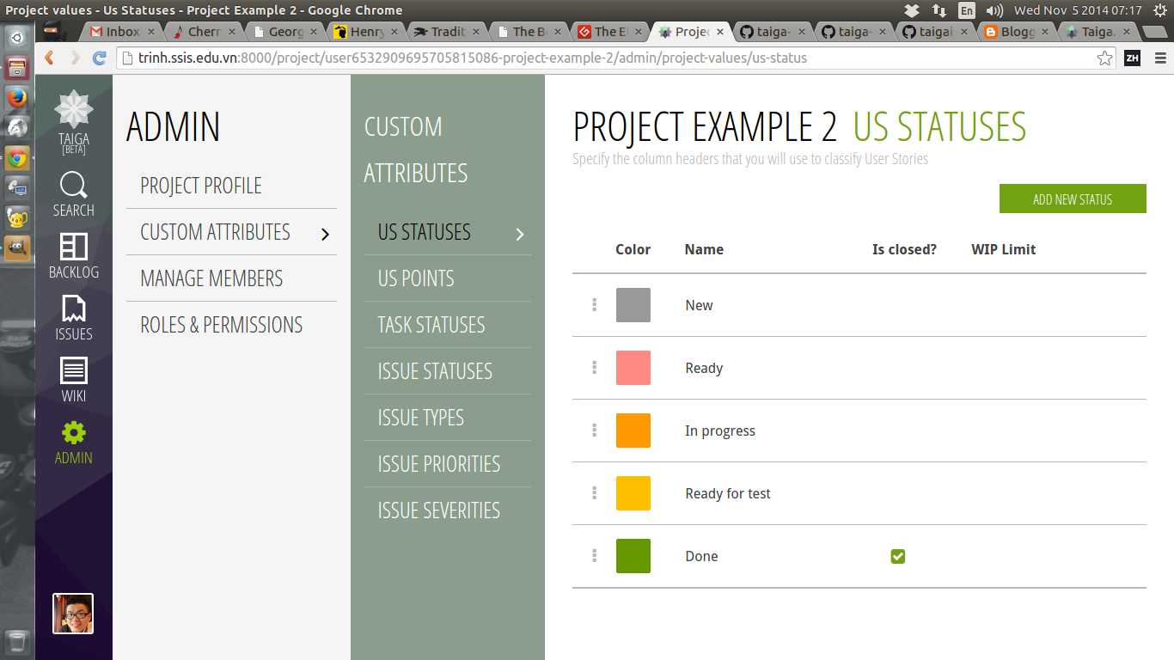Toggle the Is closed checkbox for Done

point(897,556)
